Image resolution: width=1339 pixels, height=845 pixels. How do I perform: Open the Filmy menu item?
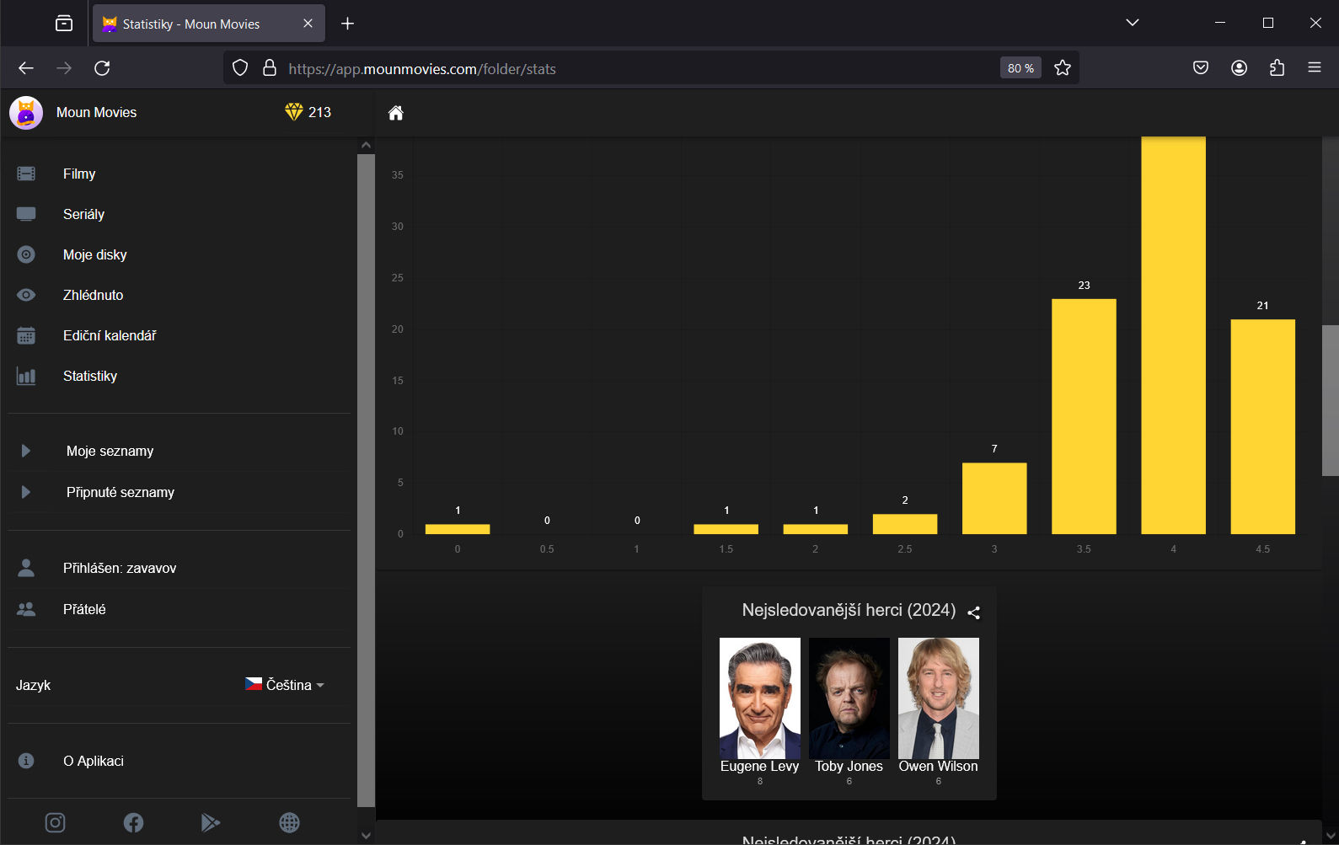79,174
